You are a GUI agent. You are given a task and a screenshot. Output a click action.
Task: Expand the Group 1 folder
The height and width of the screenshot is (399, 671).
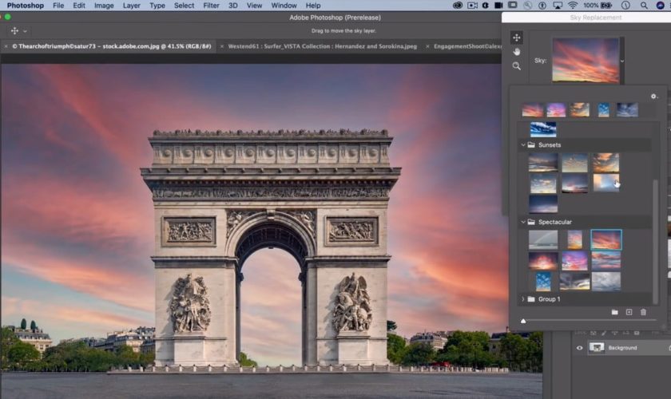point(522,299)
